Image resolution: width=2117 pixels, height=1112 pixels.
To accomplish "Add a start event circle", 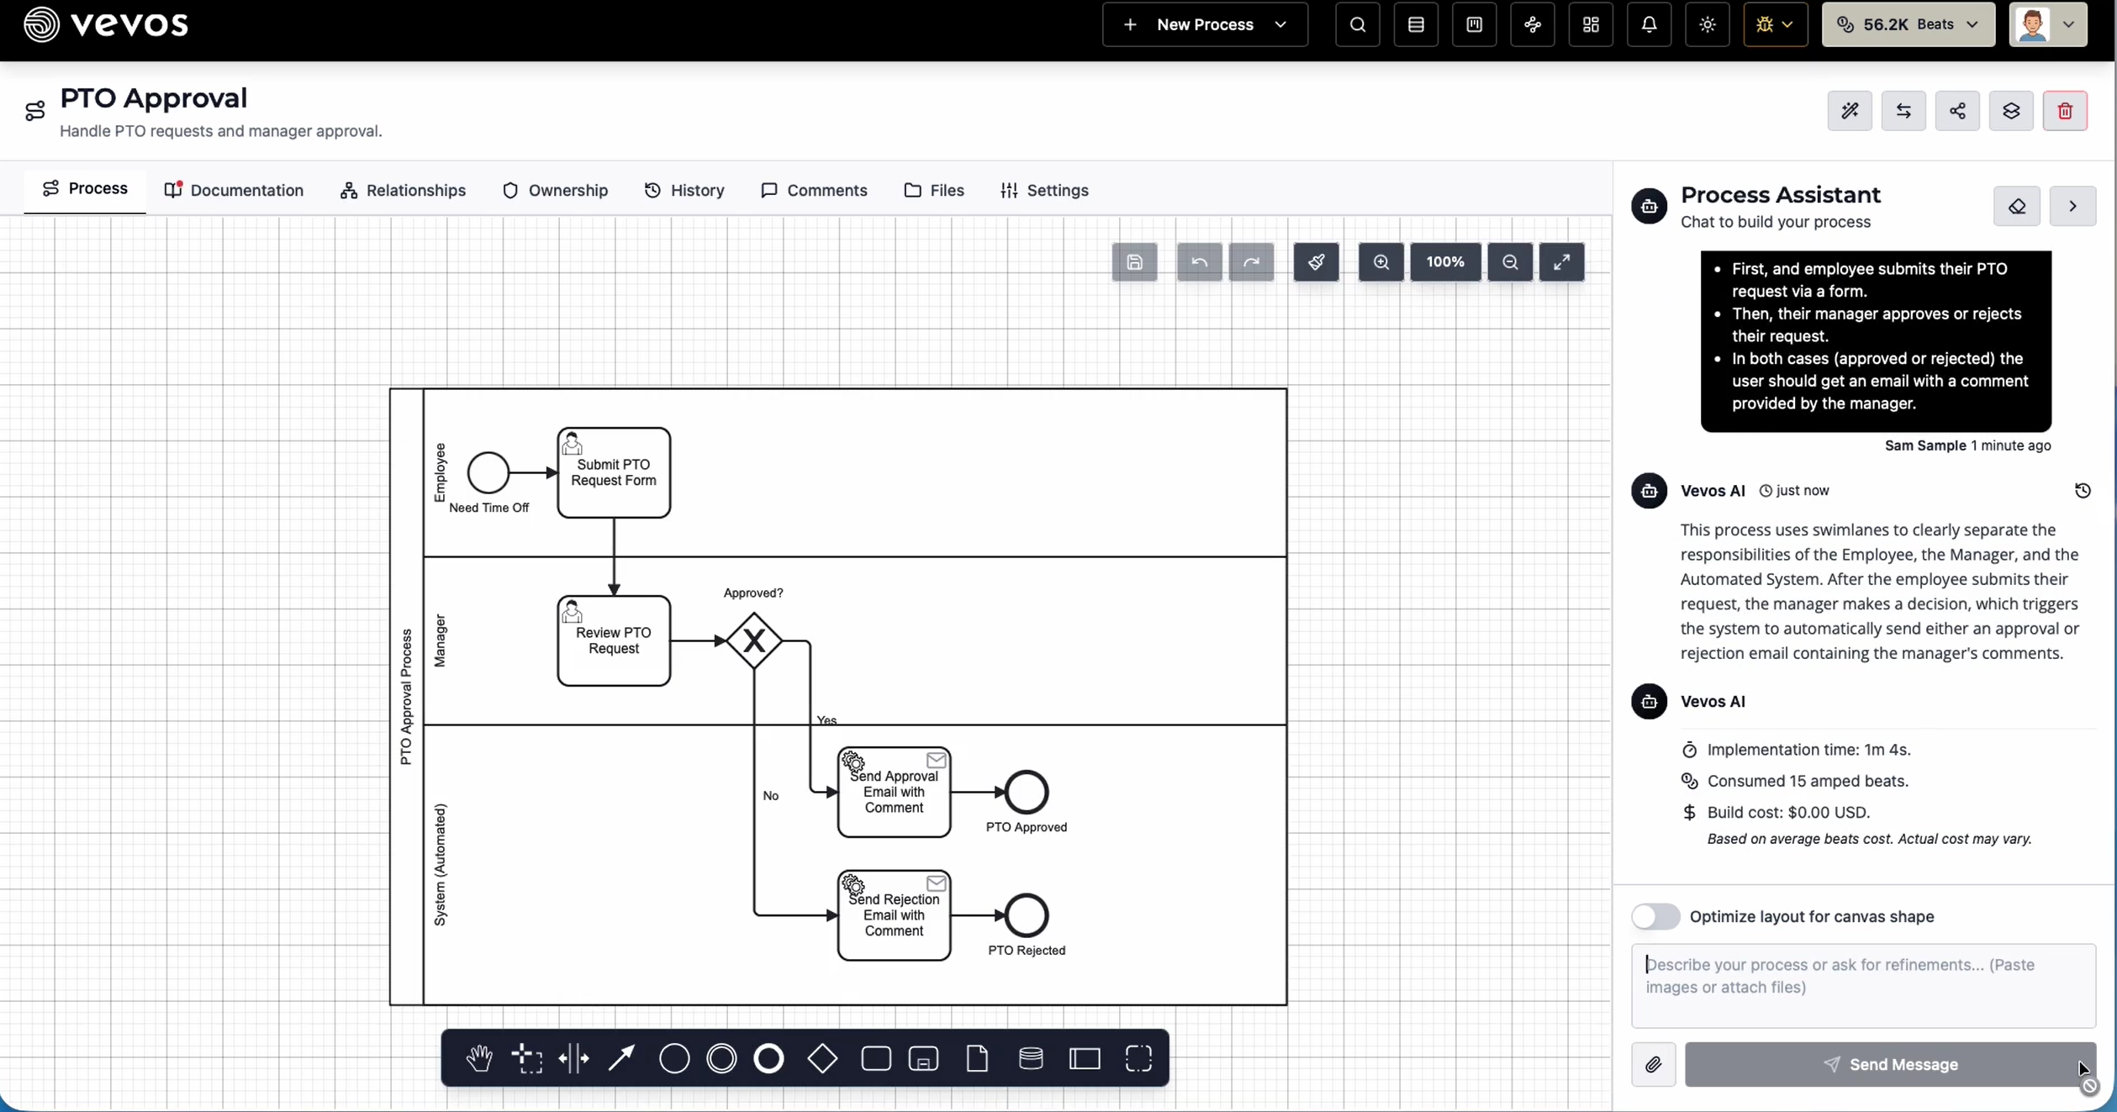I will 674,1058.
